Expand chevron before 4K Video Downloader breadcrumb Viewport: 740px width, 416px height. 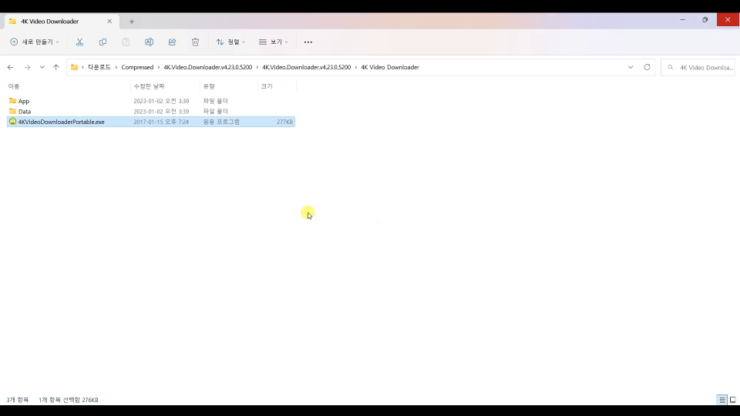coord(356,68)
